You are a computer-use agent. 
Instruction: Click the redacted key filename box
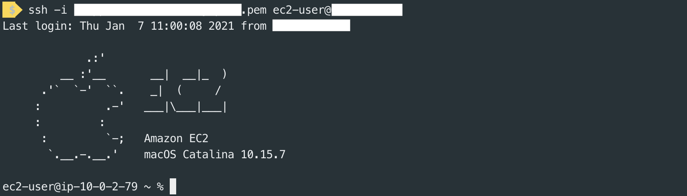(x=158, y=10)
